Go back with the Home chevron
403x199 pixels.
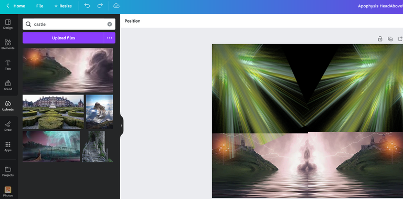click(x=8, y=6)
